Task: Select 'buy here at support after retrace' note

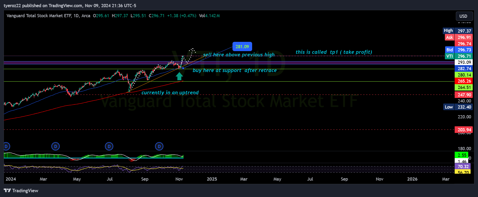Action: click(235, 70)
